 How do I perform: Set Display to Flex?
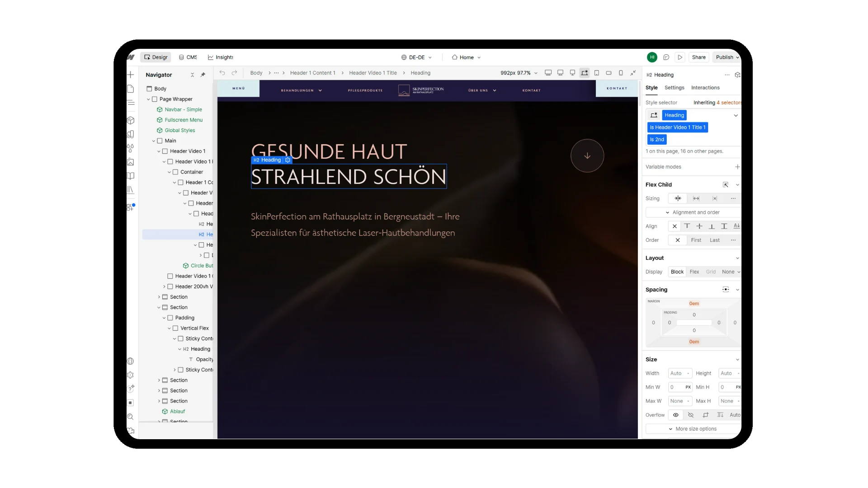(x=694, y=272)
